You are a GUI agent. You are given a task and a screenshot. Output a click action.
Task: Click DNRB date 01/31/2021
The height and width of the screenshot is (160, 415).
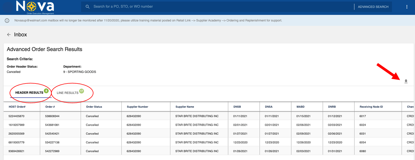click(335, 151)
